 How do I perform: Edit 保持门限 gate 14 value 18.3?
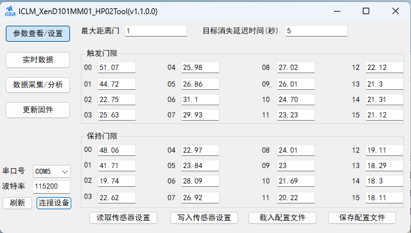click(x=385, y=181)
